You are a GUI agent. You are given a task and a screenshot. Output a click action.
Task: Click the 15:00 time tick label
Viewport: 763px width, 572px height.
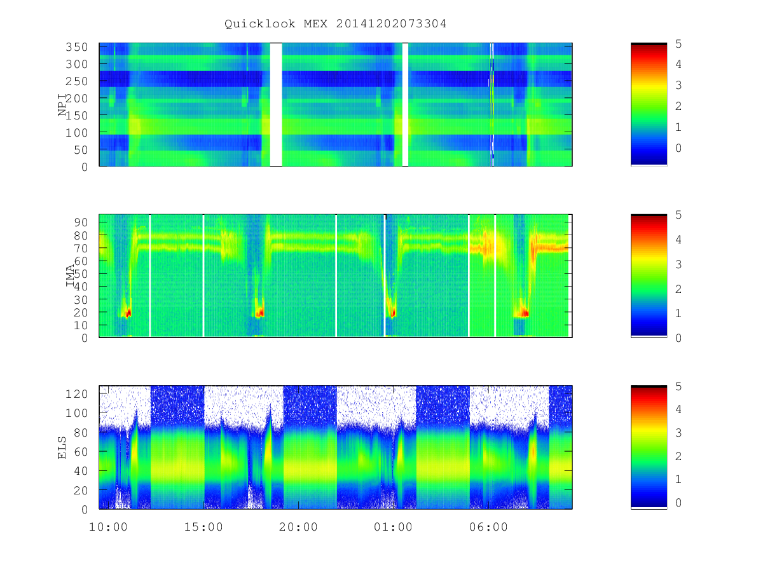(203, 527)
